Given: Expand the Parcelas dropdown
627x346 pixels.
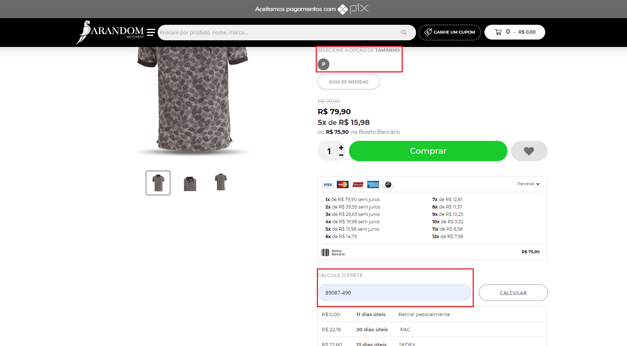Looking at the screenshot, I should (x=528, y=184).
